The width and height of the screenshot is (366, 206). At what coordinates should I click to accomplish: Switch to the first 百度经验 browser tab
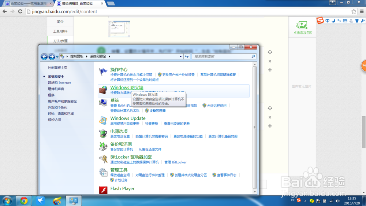click(x=28, y=4)
